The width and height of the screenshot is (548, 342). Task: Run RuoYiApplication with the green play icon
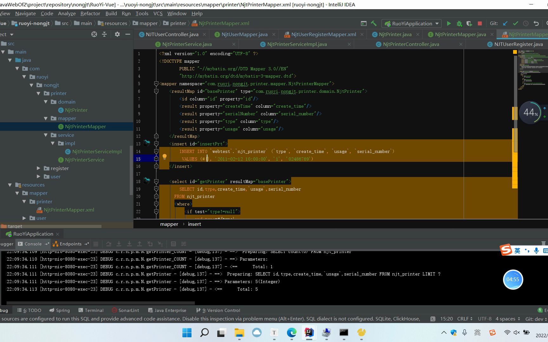pyautogui.click(x=449, y=23)
